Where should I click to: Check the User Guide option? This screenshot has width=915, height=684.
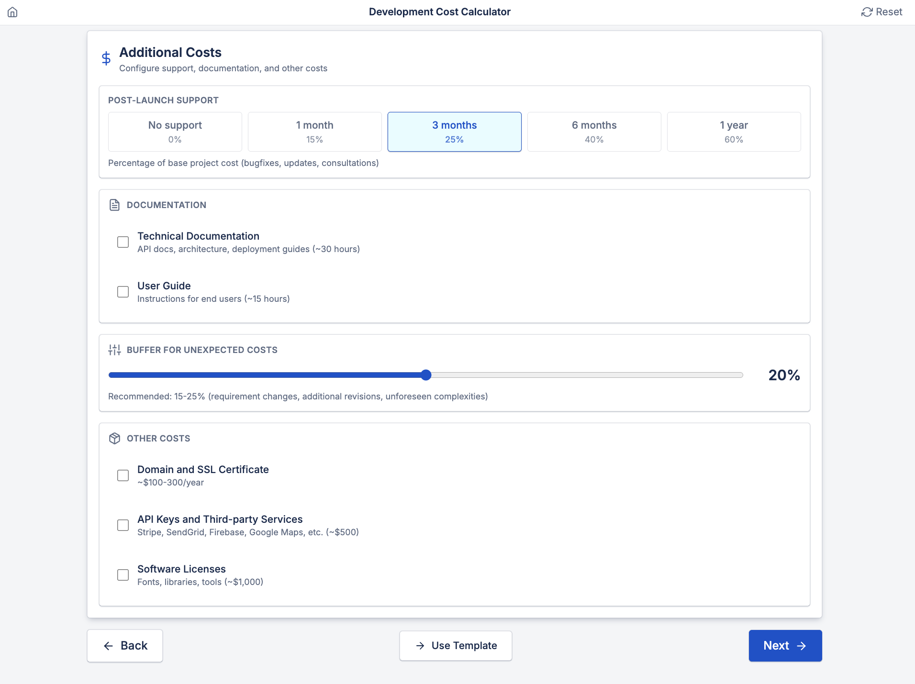pos(123,291)
